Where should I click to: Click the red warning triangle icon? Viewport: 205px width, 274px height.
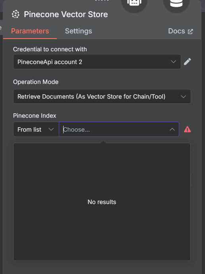188,129
